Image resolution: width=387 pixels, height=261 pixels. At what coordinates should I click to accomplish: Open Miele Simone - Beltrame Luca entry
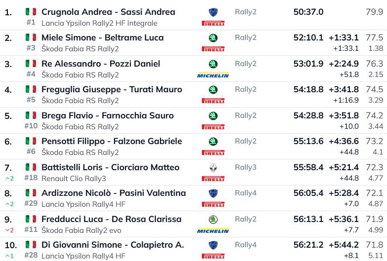click(x=102, y=37)
